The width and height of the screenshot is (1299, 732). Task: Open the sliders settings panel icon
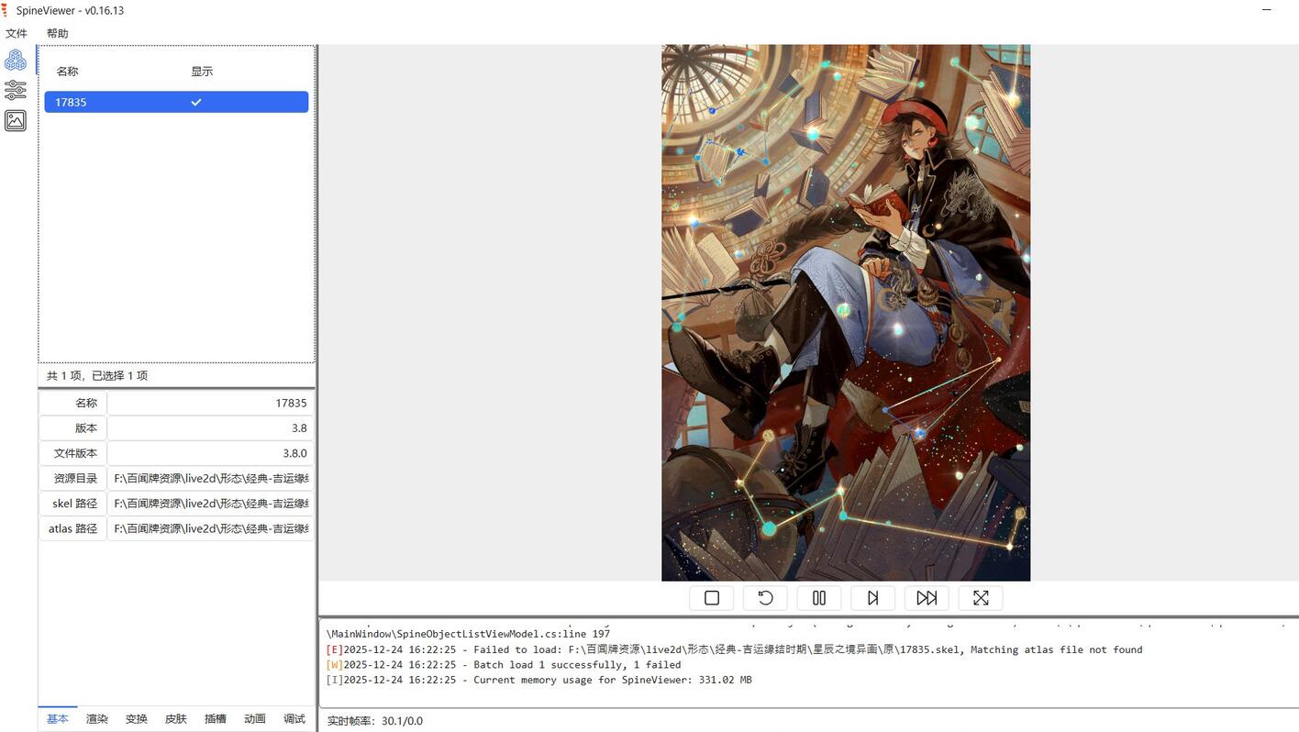coord(16,90)
